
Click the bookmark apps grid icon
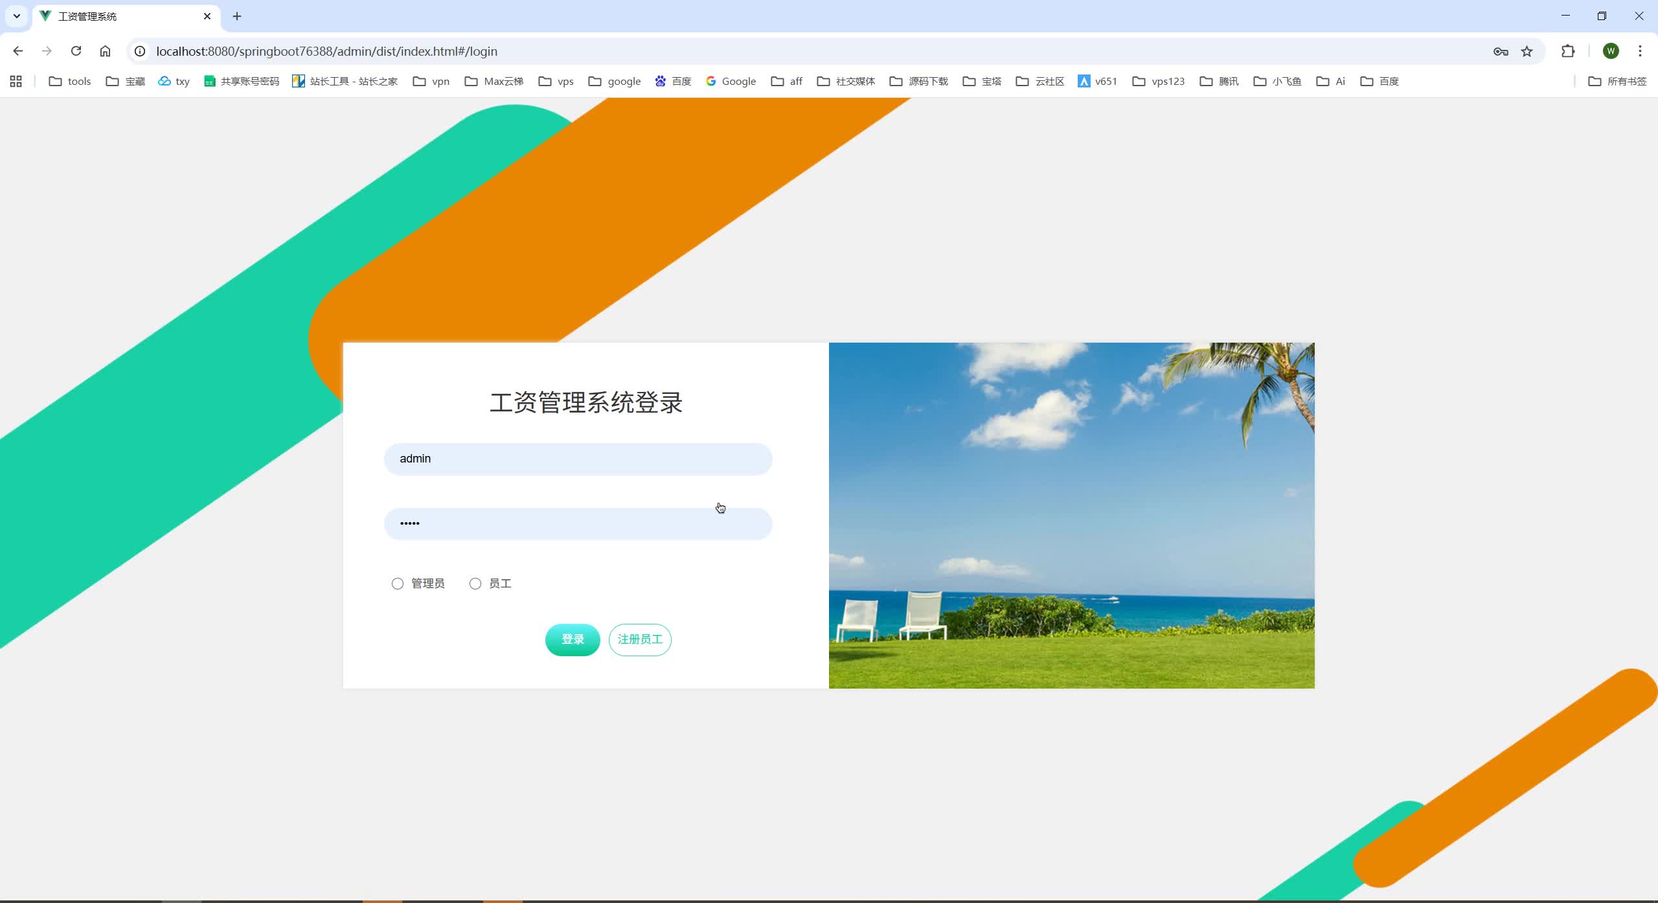16,81
